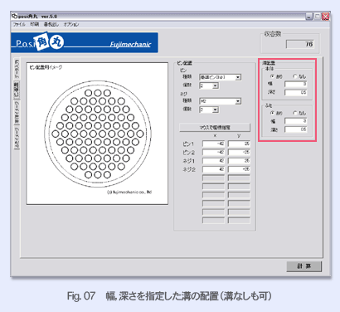Open the ファイル menu
The height and width of the screenshot is (312, 340).
19,24
